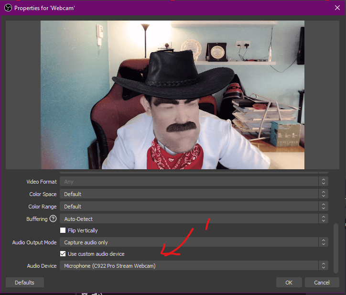Click the Audio Device spinner arrows
Image resolution: width=346 pixels, height=295 pixels.
click(x=324, y=266)
